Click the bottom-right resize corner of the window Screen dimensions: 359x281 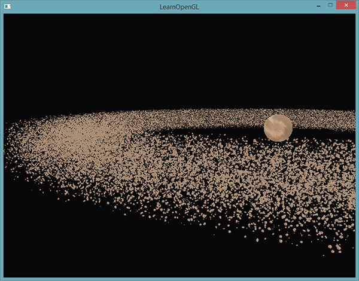pos(357,279)
